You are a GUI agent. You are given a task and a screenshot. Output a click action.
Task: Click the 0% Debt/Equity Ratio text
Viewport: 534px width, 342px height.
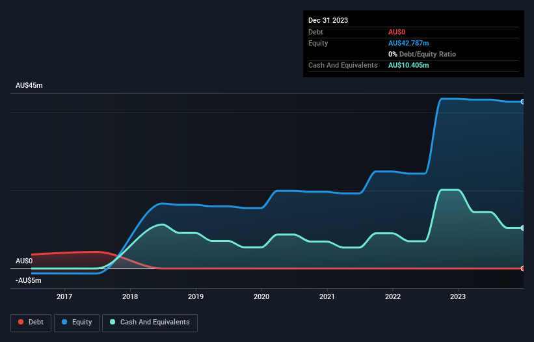[422, 54]
